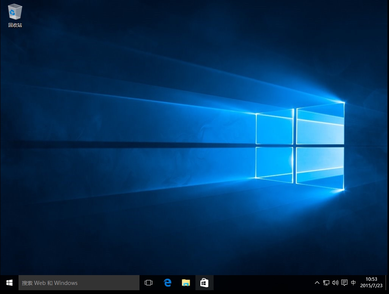Image resolution: width=389 pixels, height=294 pixels.
Task: Switch the Chinese input method indicator
Action: [x=353, y=283]
